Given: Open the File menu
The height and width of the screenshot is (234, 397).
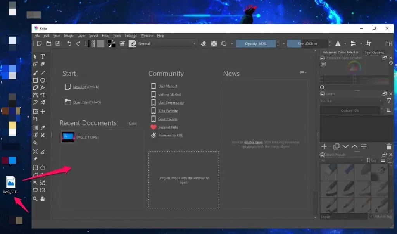Looking at the screenshot, I should coord(37,36).
